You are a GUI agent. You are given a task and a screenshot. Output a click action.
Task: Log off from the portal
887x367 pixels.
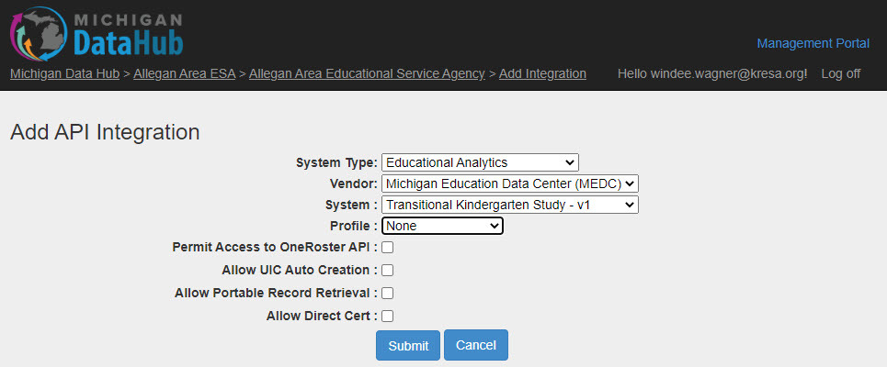841,73
